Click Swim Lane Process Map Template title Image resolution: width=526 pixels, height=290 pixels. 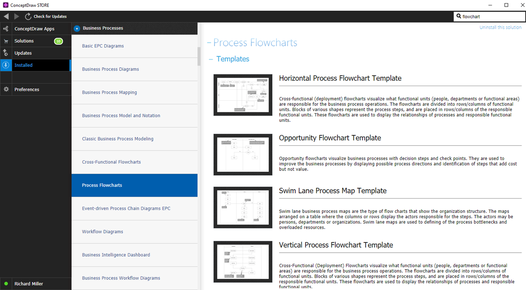tap(333, 191)
